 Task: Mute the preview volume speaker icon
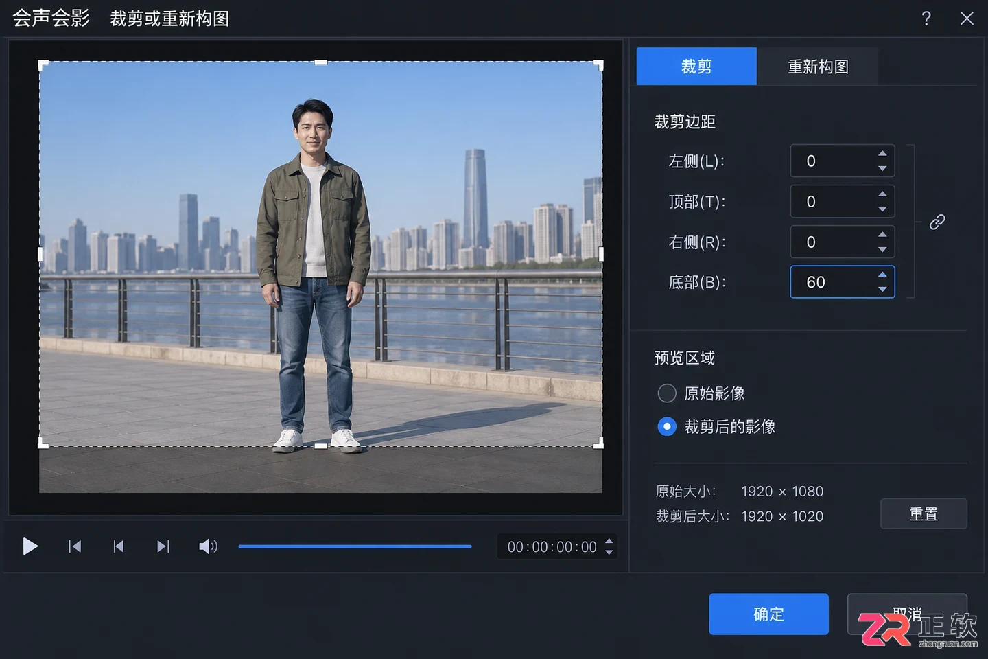(x=208, y=546)
